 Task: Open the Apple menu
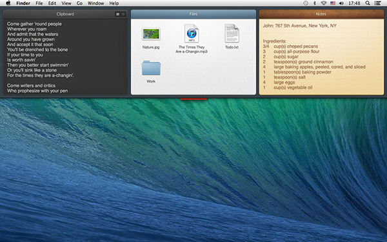pyautogui.click(x=8, y=3)
